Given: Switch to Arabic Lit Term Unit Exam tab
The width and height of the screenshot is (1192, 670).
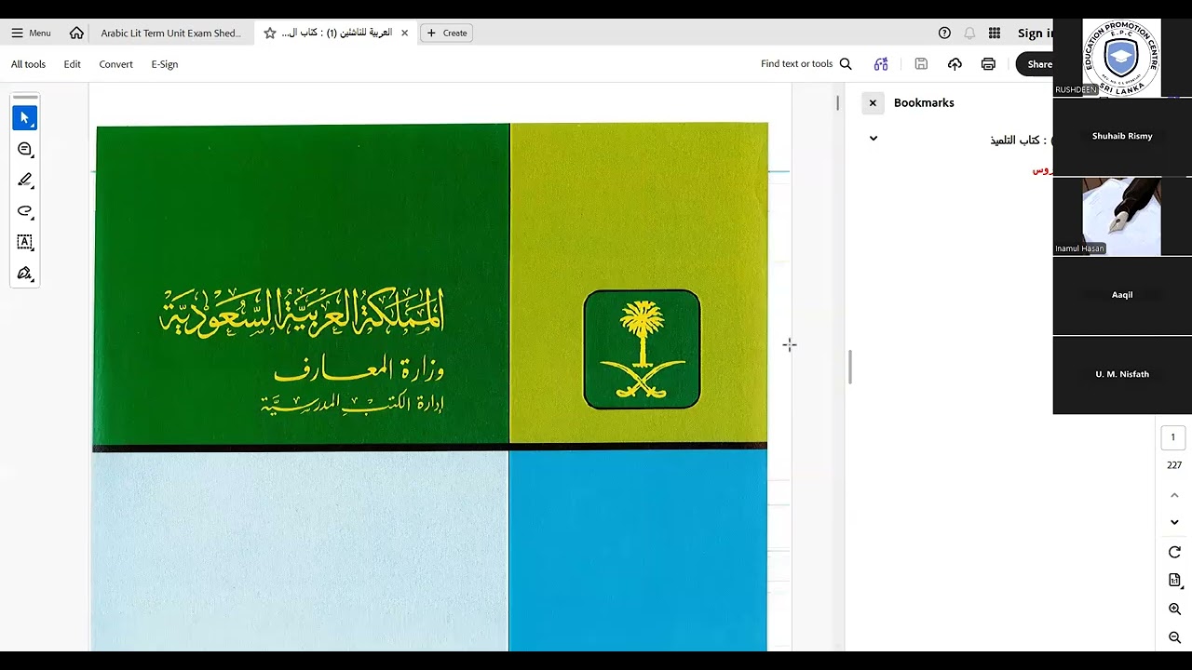Looking at the screenshot, I should point(171,33).
